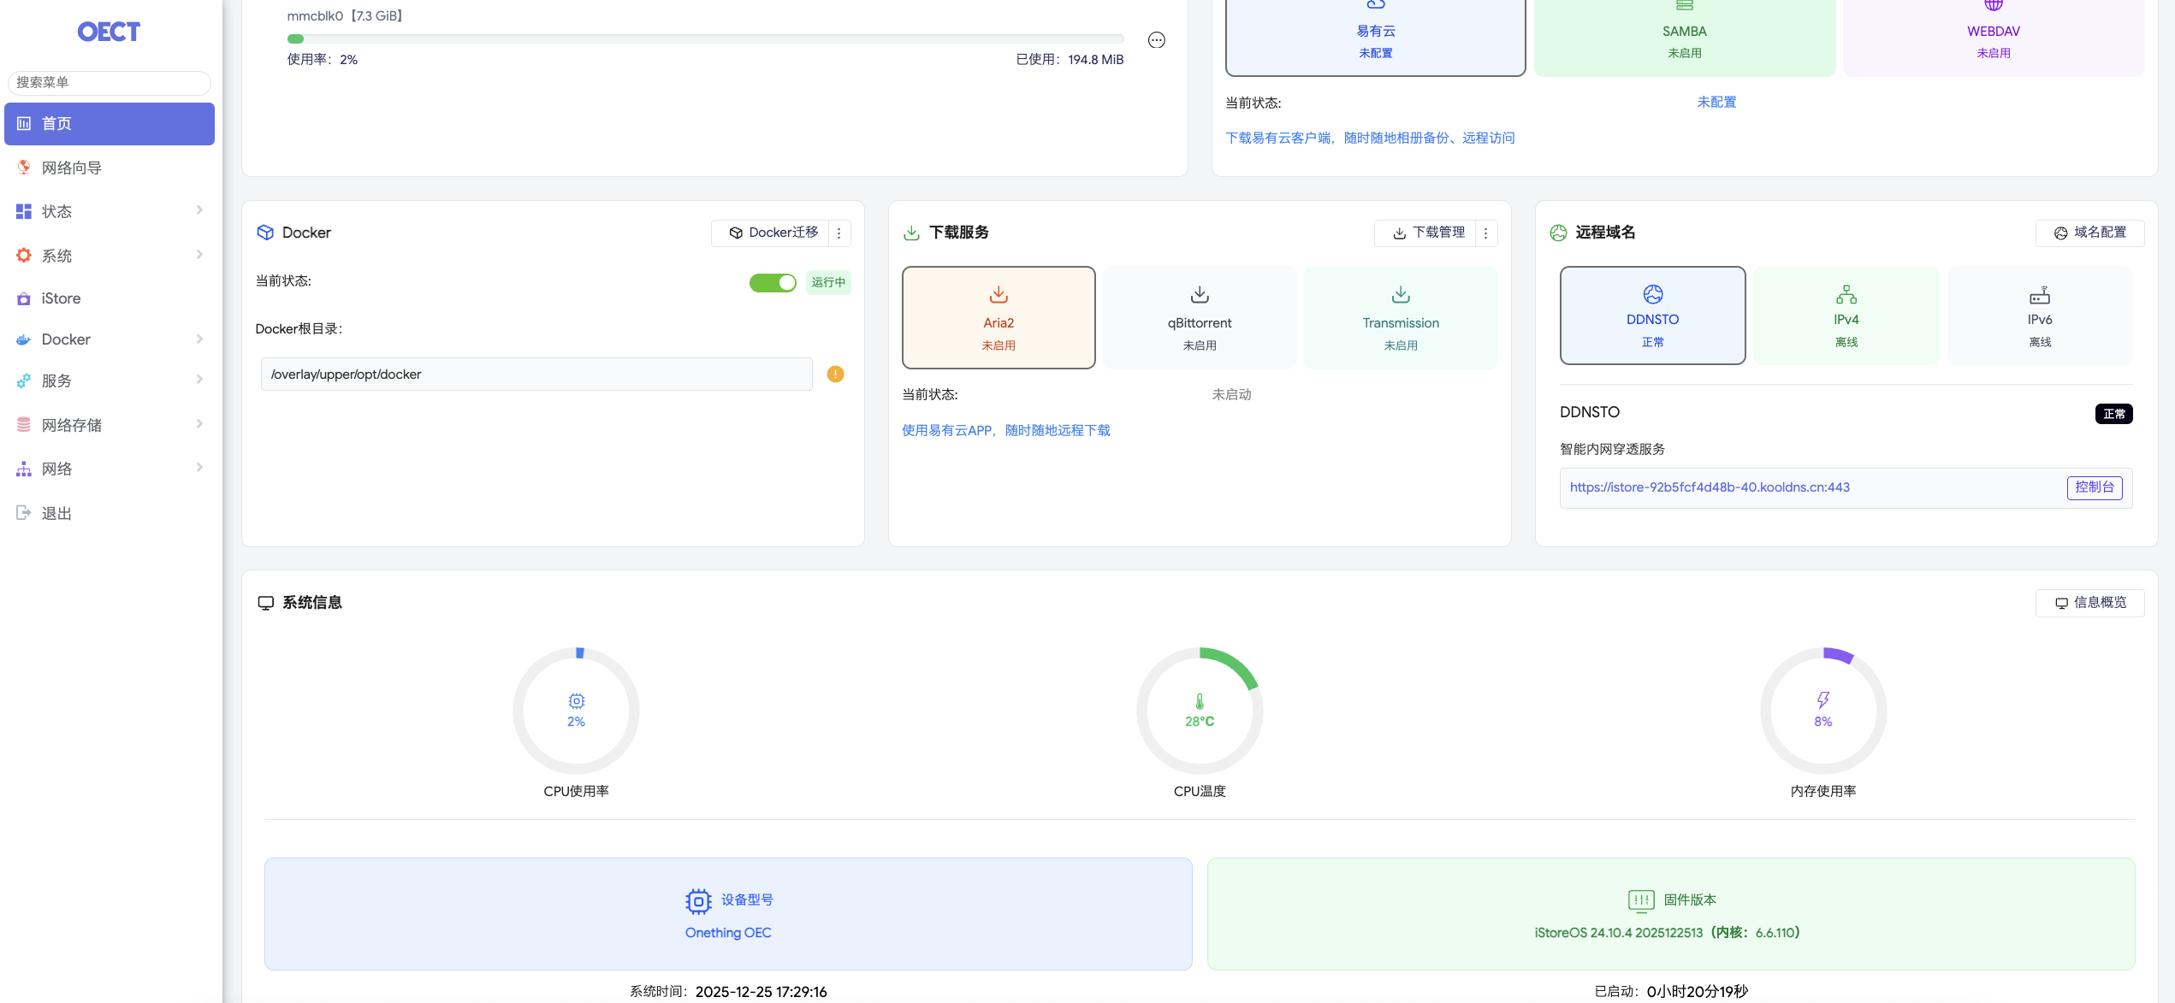Click the CPU temperature thermometer icon
This screenshot has width=2175, height=1003.
1200,701
